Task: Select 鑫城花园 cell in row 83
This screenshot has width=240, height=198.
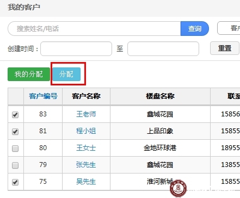Action: click(x=160, y=114)
